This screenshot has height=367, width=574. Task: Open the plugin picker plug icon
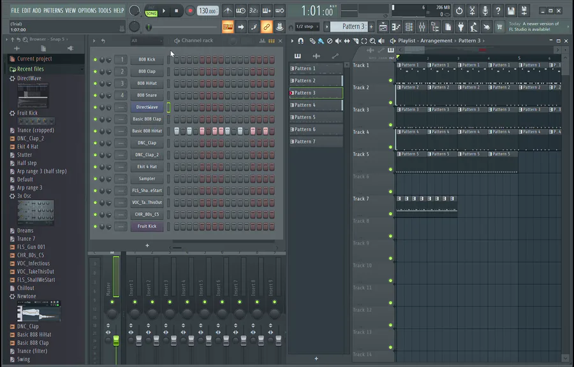(461, 27)
